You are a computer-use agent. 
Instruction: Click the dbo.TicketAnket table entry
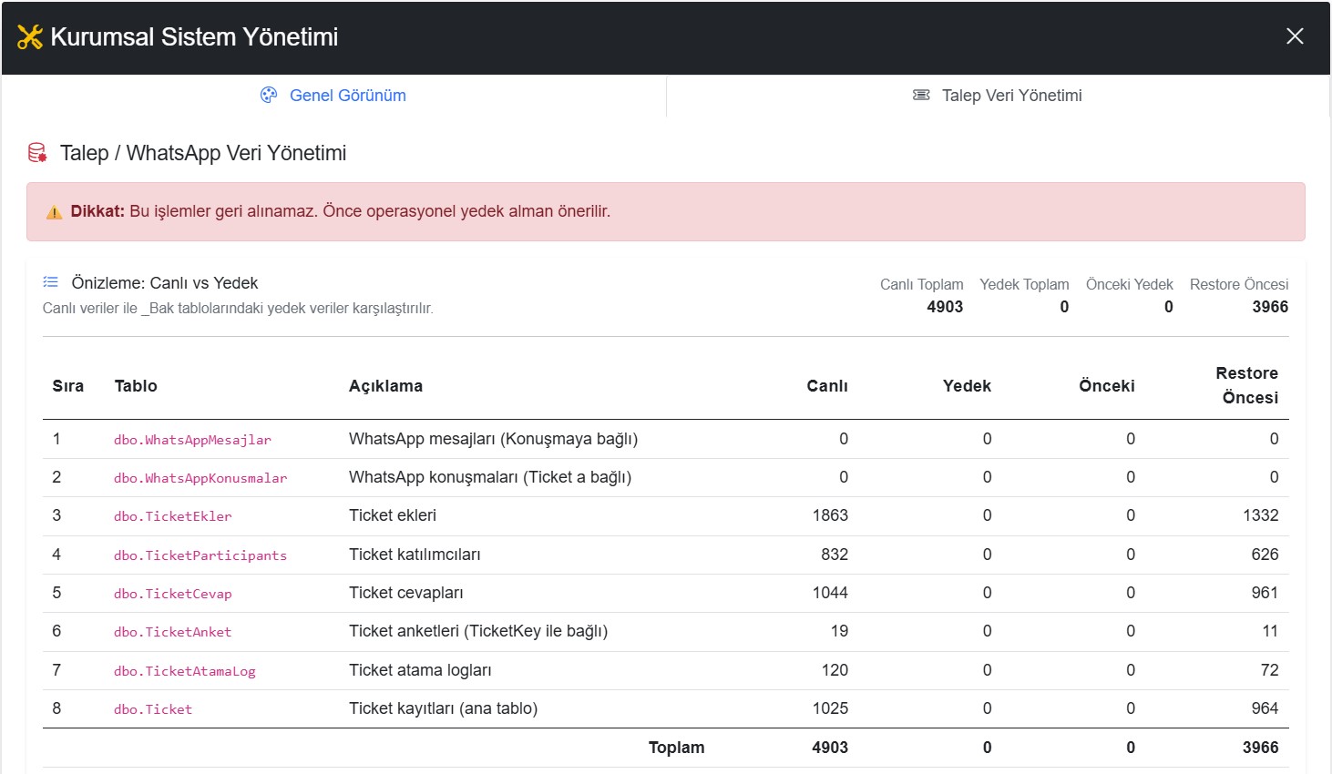(x=173, y=632)
